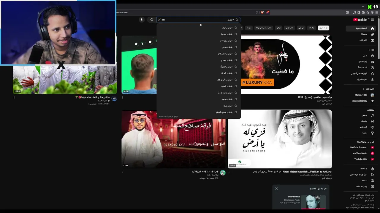Viewport: 380px width, 213px height.
Task: Select the 'All' filter chip
Action: pos(323,28)
